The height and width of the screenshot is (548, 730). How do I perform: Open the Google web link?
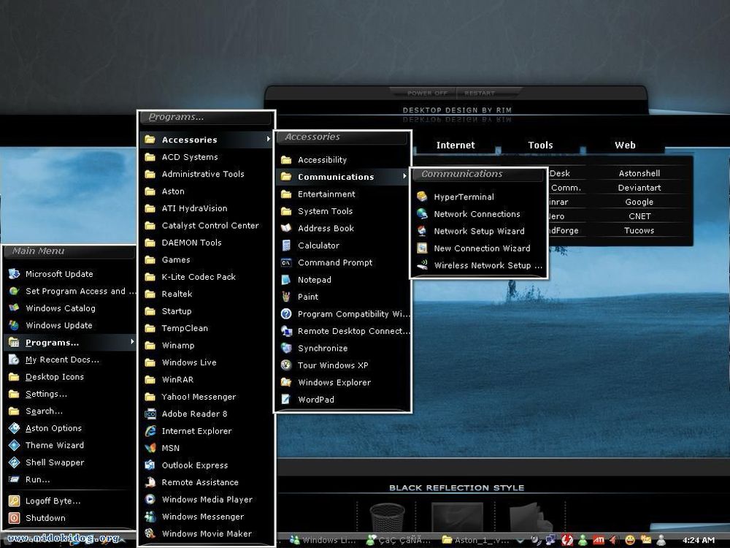pyautogui.click(x=639, y=202)
